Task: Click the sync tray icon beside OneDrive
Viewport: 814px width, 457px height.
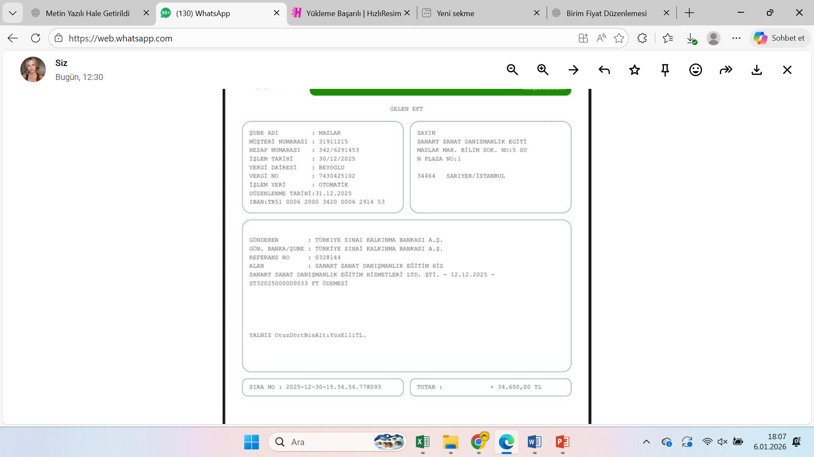Action: pyautogui.click(x=687, y=442)
